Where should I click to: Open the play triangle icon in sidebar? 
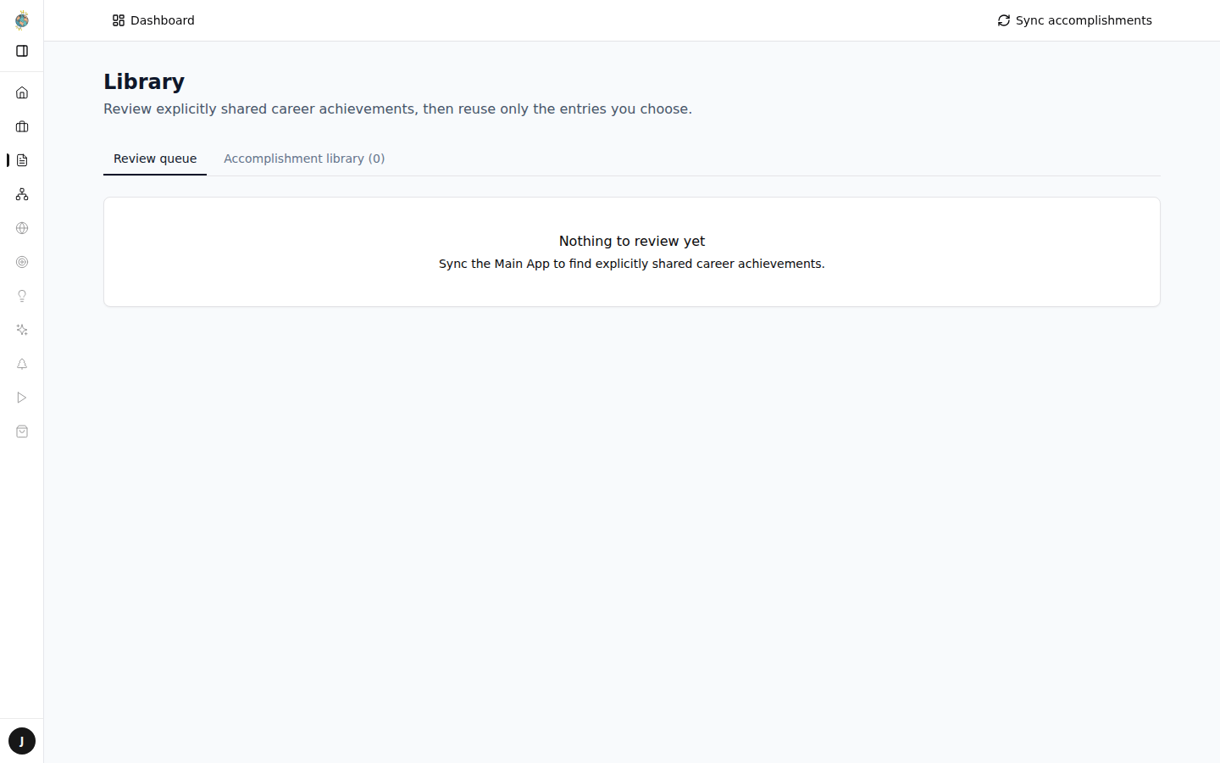tap(22, 398)
